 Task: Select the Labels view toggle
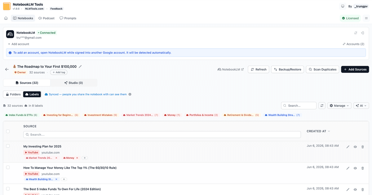point(32,94)
